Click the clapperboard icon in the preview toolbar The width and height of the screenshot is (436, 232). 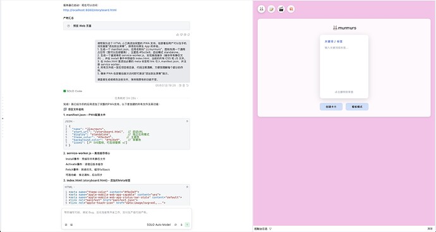281,9
